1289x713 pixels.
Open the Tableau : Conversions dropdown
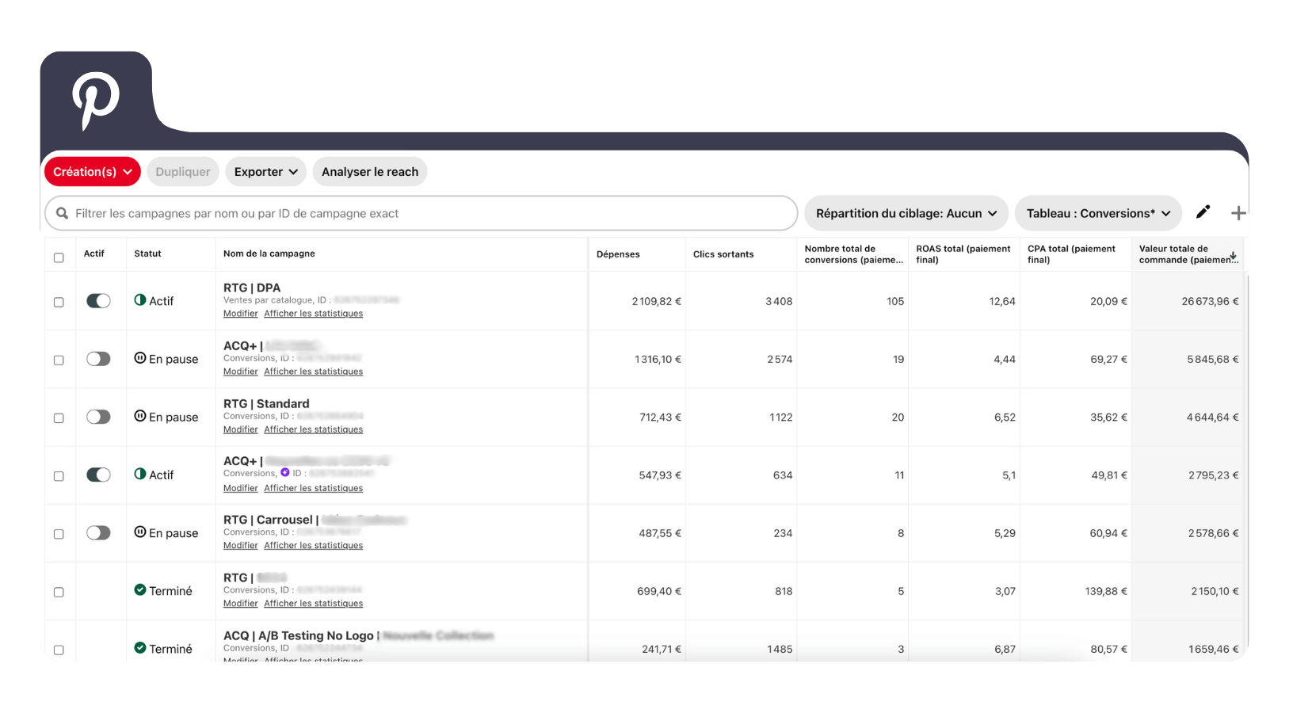click(x=1098, y=212)
